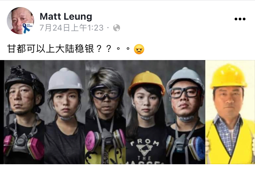Click the portrait with gray helmet and glasses
This screenshot has width=255, height=170.
[186, 112]
